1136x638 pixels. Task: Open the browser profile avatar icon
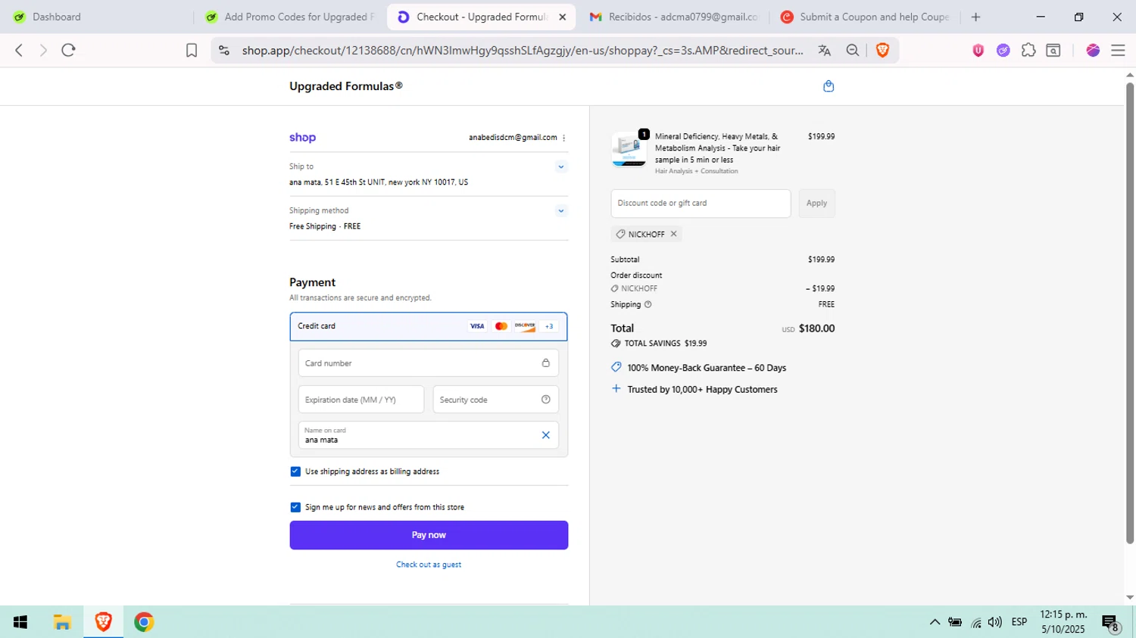tap(1093, 50)
